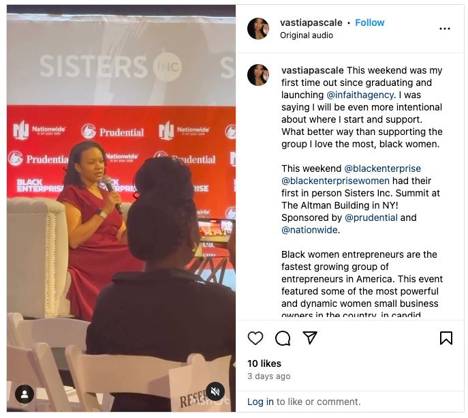Open vastiapascale username in the post header

coord(311,23)
